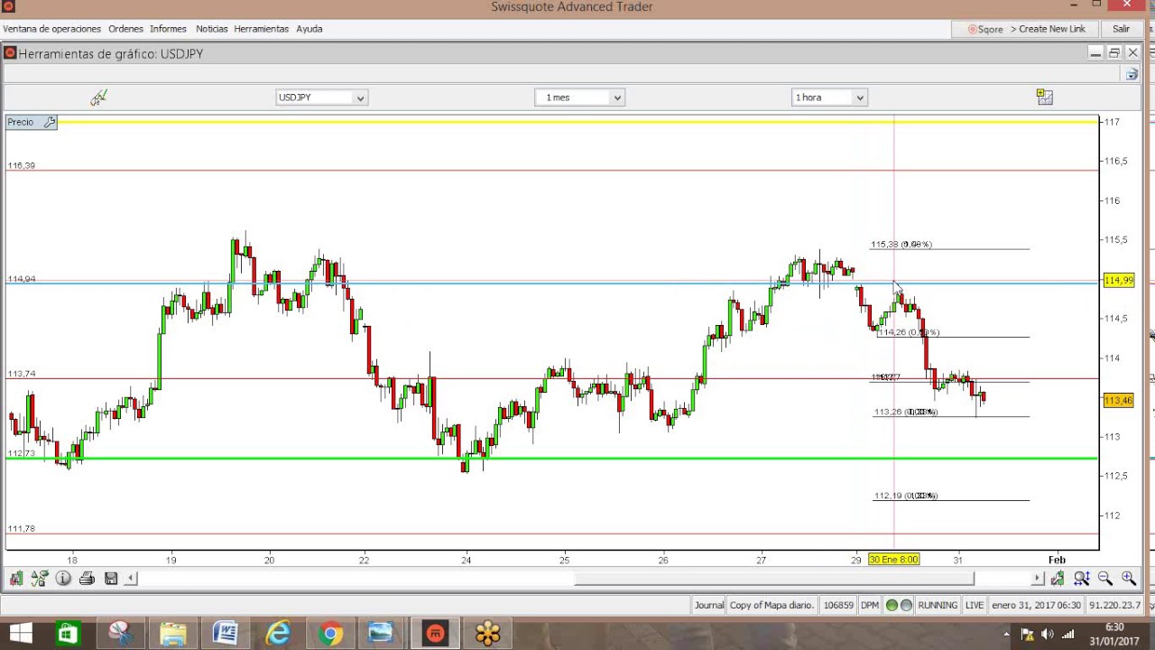Click DPM in status bar
Viewport: 1155px width, 650px height.
click(x=870, y=605)
